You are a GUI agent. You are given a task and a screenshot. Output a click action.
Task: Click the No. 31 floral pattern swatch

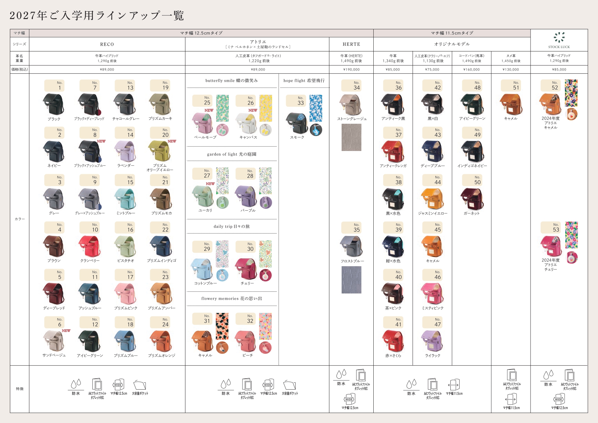tap(222, 326)
